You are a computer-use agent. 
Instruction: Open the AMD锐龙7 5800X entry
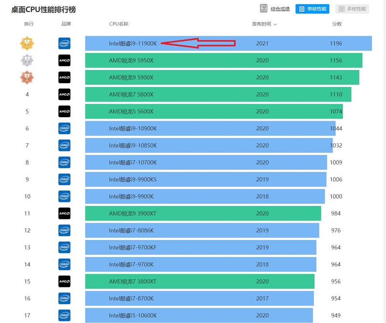[x=131, y=94]
